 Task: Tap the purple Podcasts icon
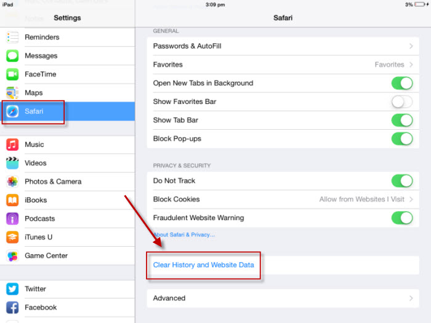[x=12, y=218]
